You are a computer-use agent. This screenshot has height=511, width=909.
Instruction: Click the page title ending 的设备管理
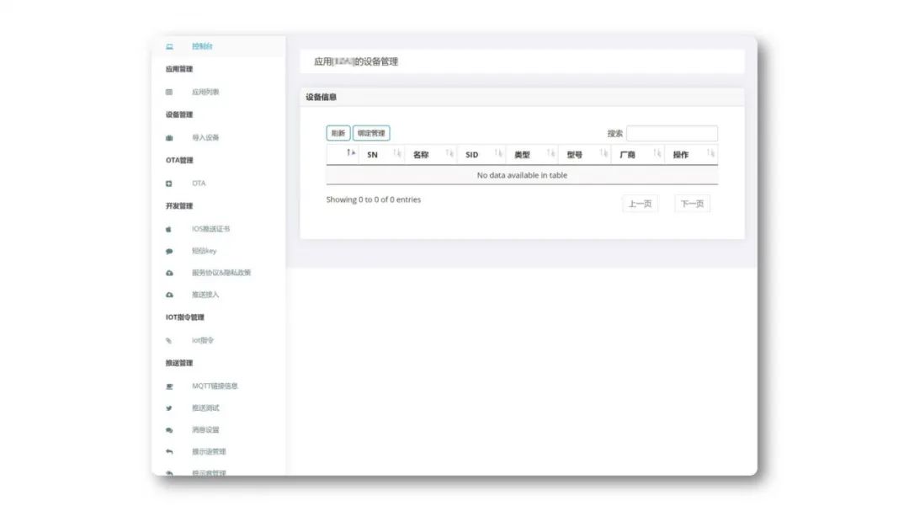point(356,62)
